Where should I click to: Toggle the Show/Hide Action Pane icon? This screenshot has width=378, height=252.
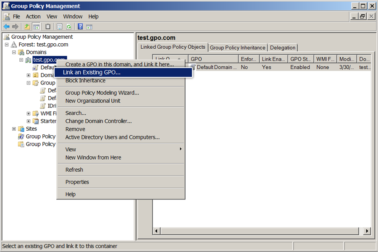click(89, 26)
